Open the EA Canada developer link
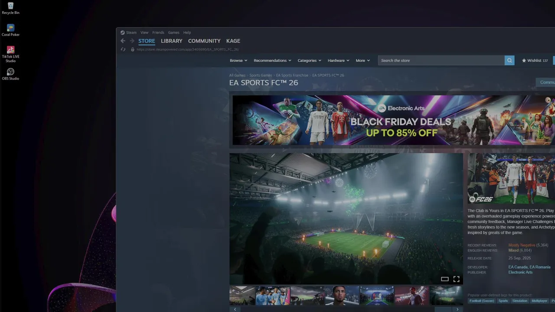 [518, 267]
